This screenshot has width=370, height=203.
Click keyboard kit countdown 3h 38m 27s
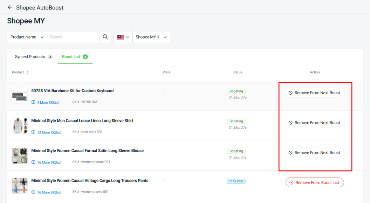point(238,97)
